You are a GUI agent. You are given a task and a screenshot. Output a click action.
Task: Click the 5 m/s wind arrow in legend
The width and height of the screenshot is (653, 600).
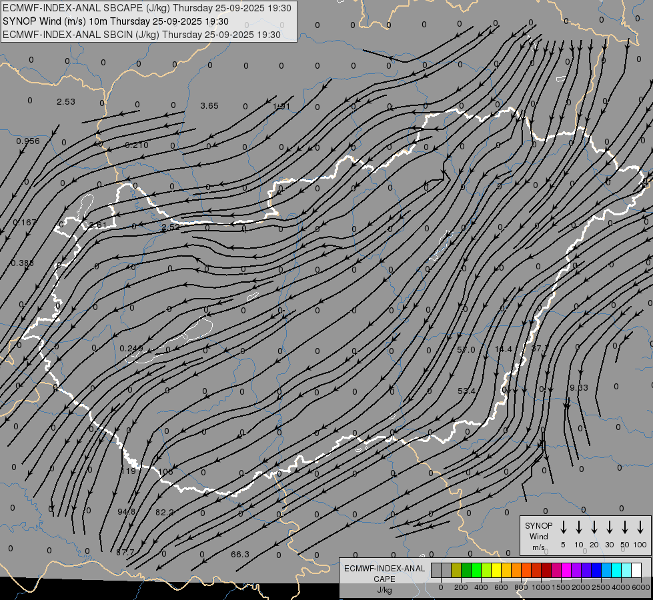click(563, 527)
